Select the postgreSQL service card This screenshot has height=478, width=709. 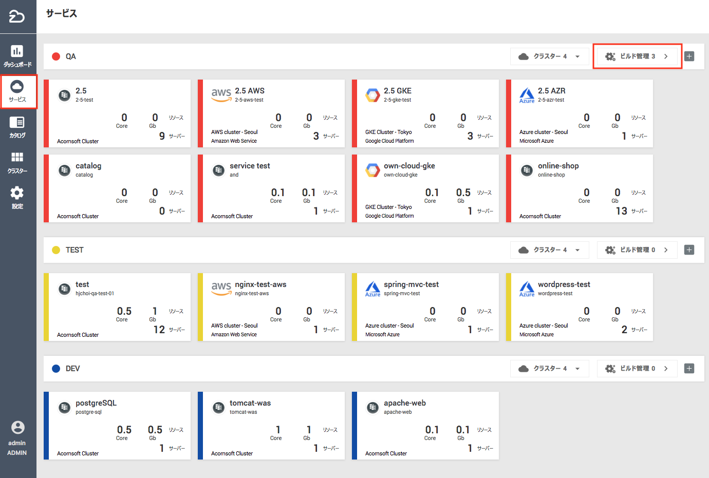click(x=117, y=426)
